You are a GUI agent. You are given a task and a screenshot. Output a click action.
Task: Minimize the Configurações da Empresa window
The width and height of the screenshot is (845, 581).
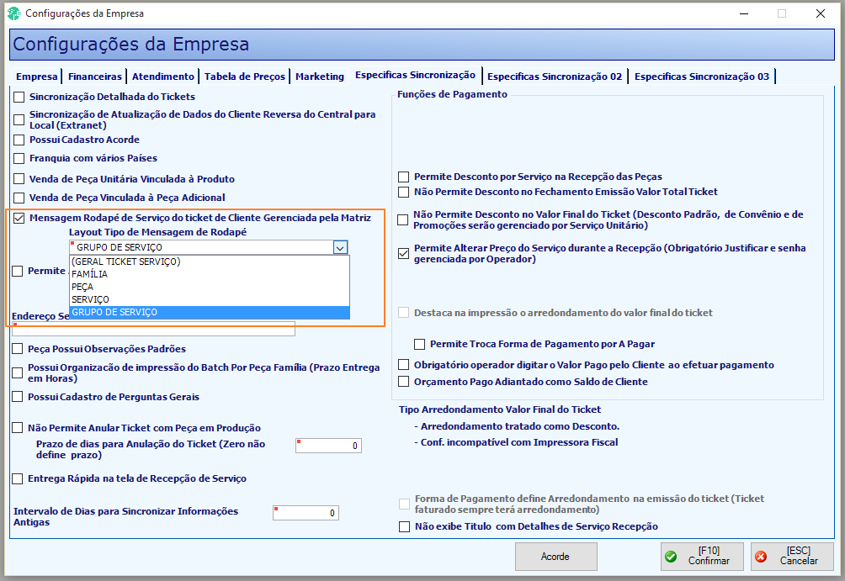click(x=744, y=13)
